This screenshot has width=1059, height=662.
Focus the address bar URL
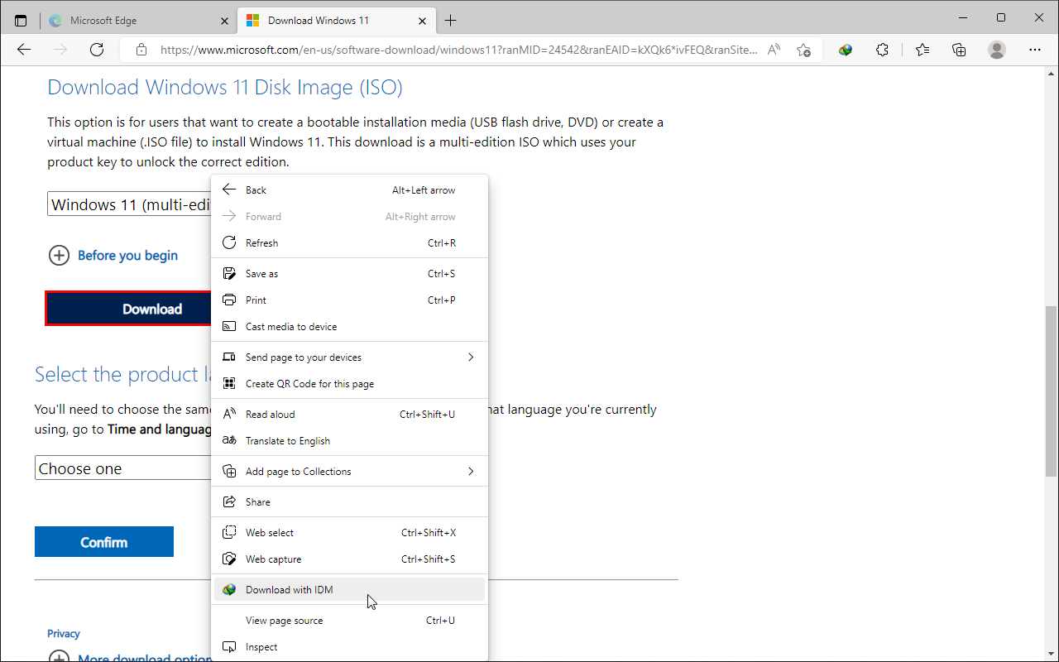(x=459, y=50)
